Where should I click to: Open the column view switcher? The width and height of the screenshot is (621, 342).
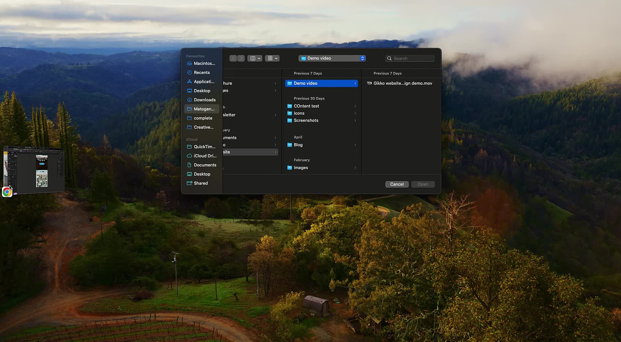click(x=254, y=58)
